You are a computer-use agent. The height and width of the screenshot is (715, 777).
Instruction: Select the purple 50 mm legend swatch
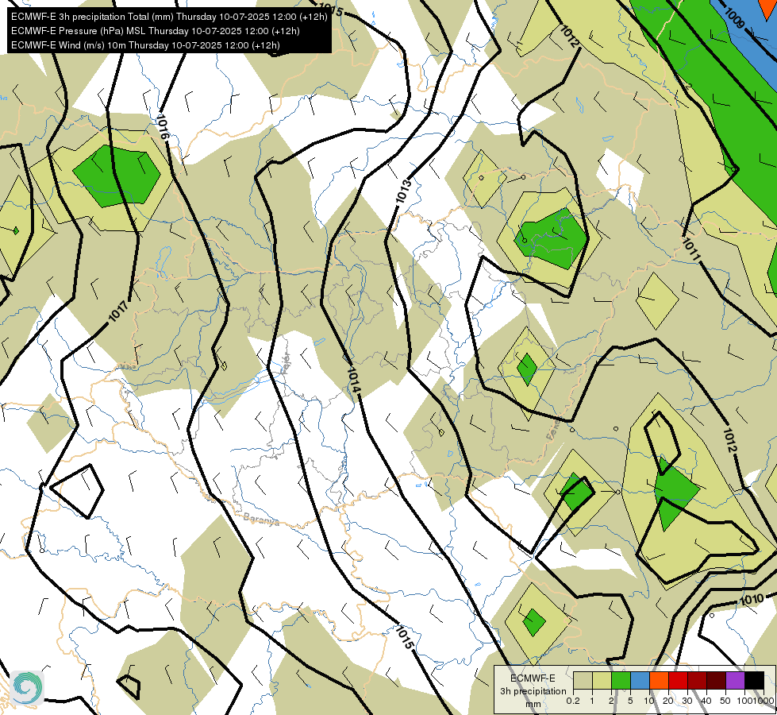[736, 680]
